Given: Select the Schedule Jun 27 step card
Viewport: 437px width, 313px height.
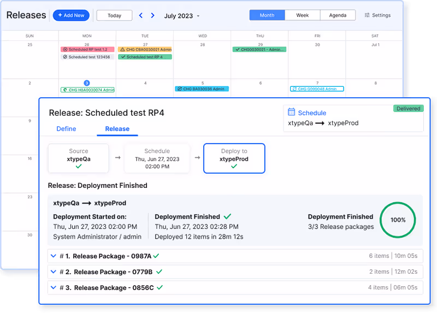Looking at the screenshot, I should [x=157, y=158].
